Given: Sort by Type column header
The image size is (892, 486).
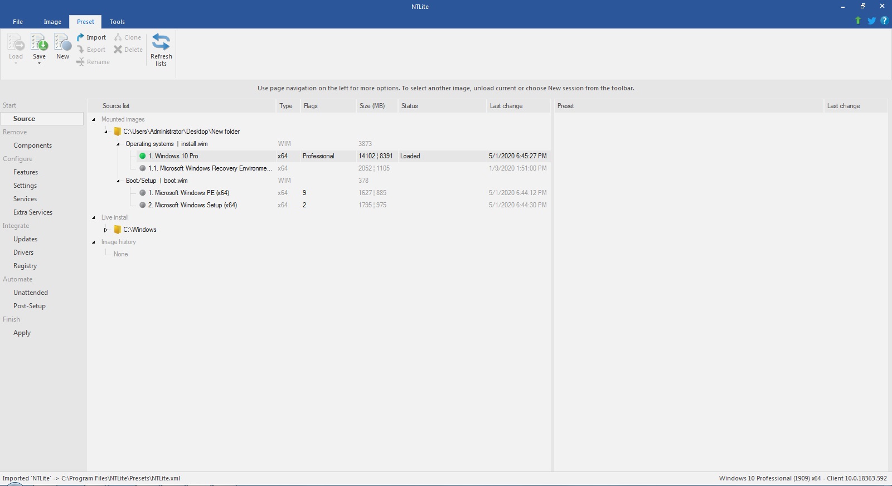Looking at the screenshot, I should click(x=288, y=106).
